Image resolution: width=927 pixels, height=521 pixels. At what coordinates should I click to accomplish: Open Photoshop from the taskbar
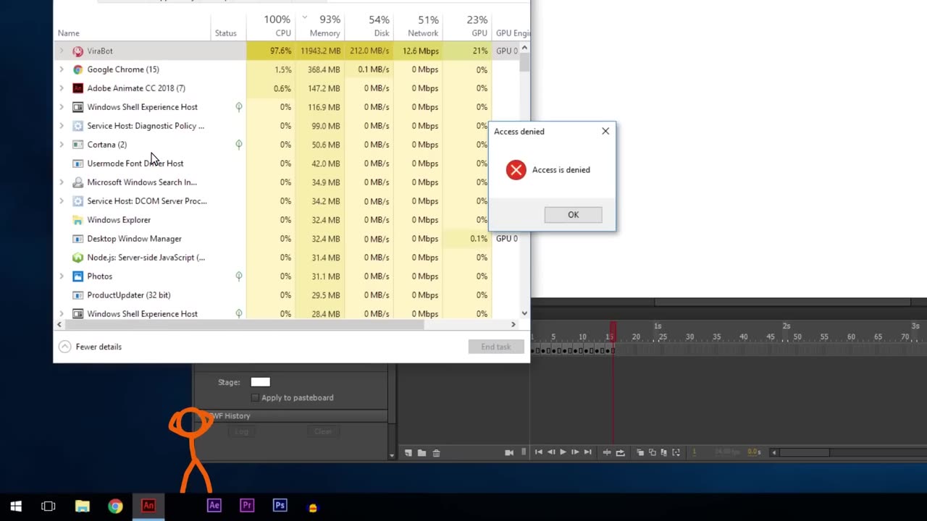click(x=280, y=507)
